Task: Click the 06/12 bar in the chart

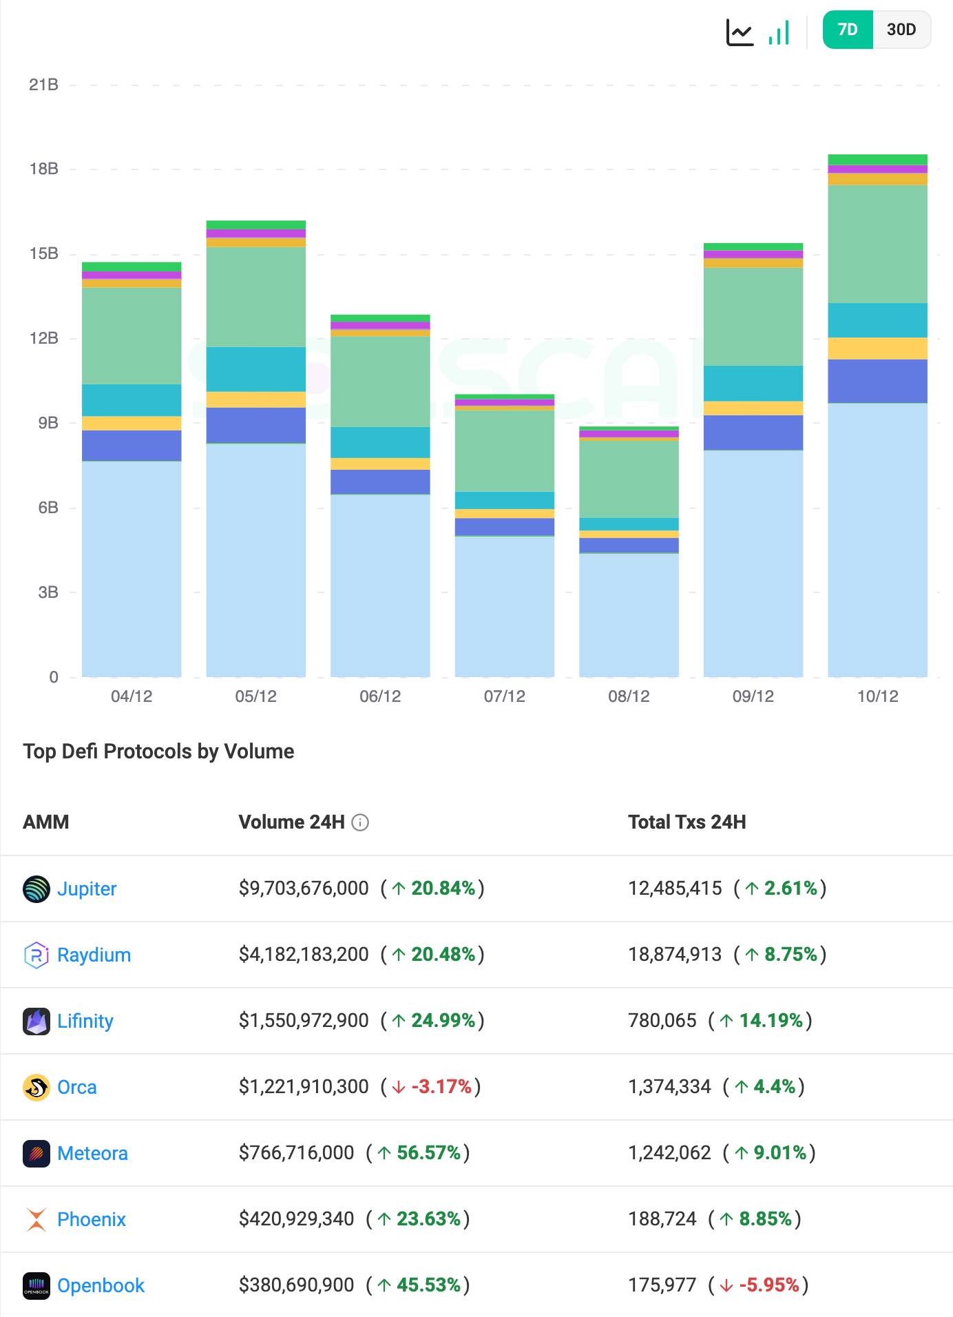Action: [380, 496]
